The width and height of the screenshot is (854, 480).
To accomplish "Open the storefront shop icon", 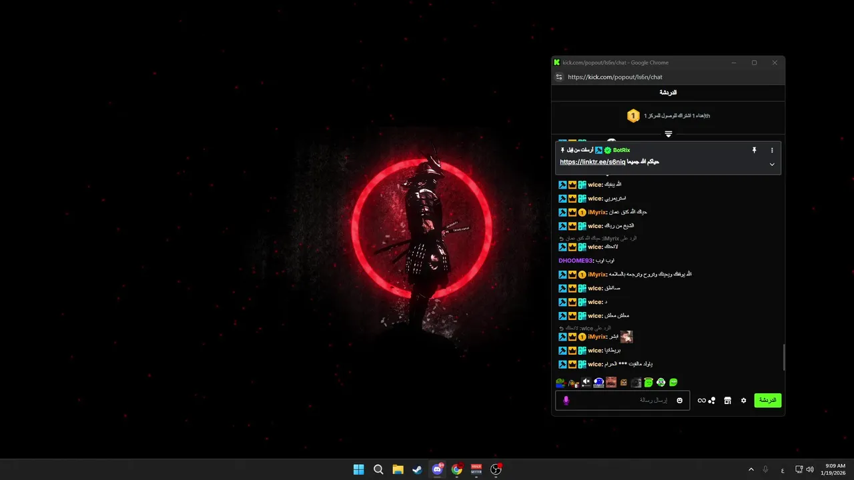I will coord(728,401).
